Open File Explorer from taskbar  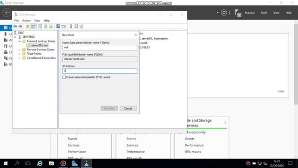pos(51,163)
